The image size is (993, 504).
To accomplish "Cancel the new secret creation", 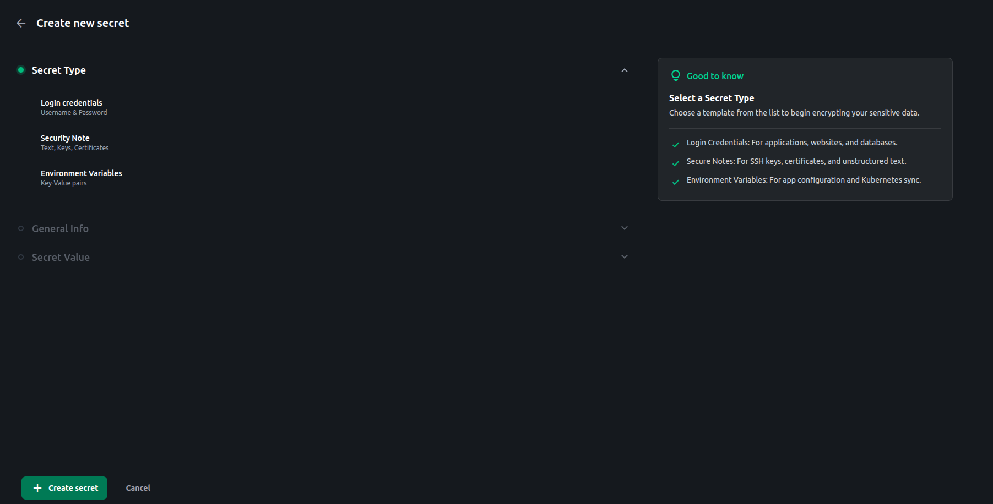I will (x=138, y=488).
